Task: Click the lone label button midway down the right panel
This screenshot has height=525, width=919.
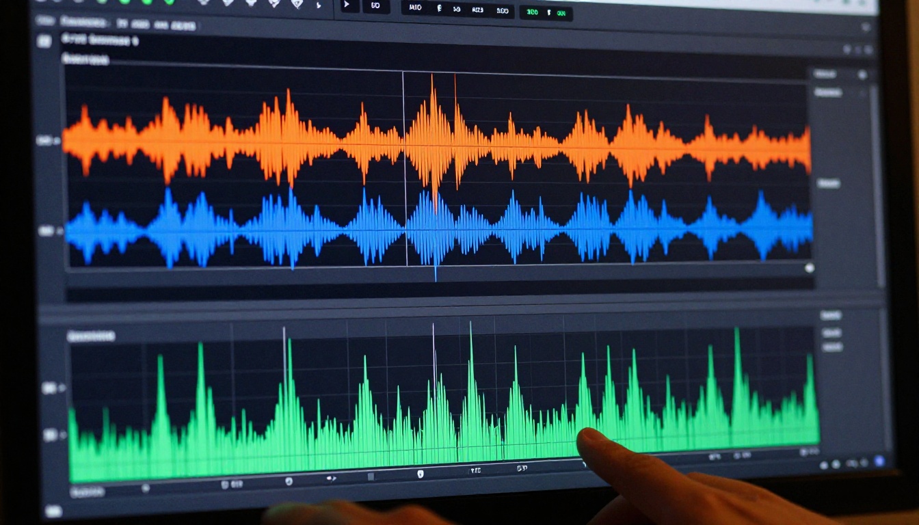Action: [829, 183]
